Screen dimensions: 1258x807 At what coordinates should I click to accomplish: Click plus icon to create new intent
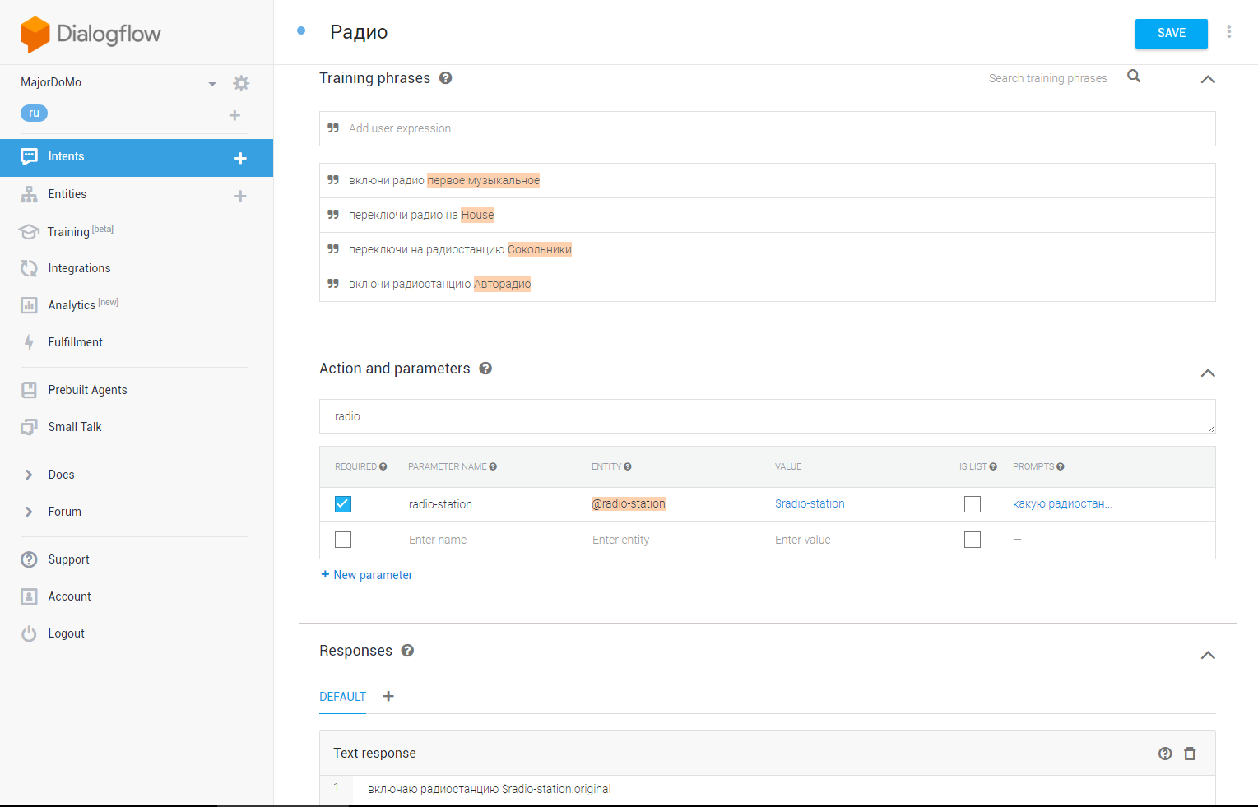click(240, 158)
